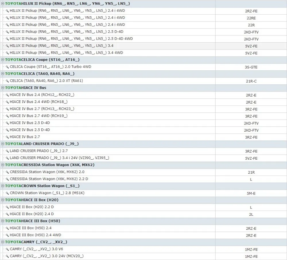Click 5VZ-FE cell in LAND CRUISER PRADO row
The image size is (287, 260).
[251, 158]
